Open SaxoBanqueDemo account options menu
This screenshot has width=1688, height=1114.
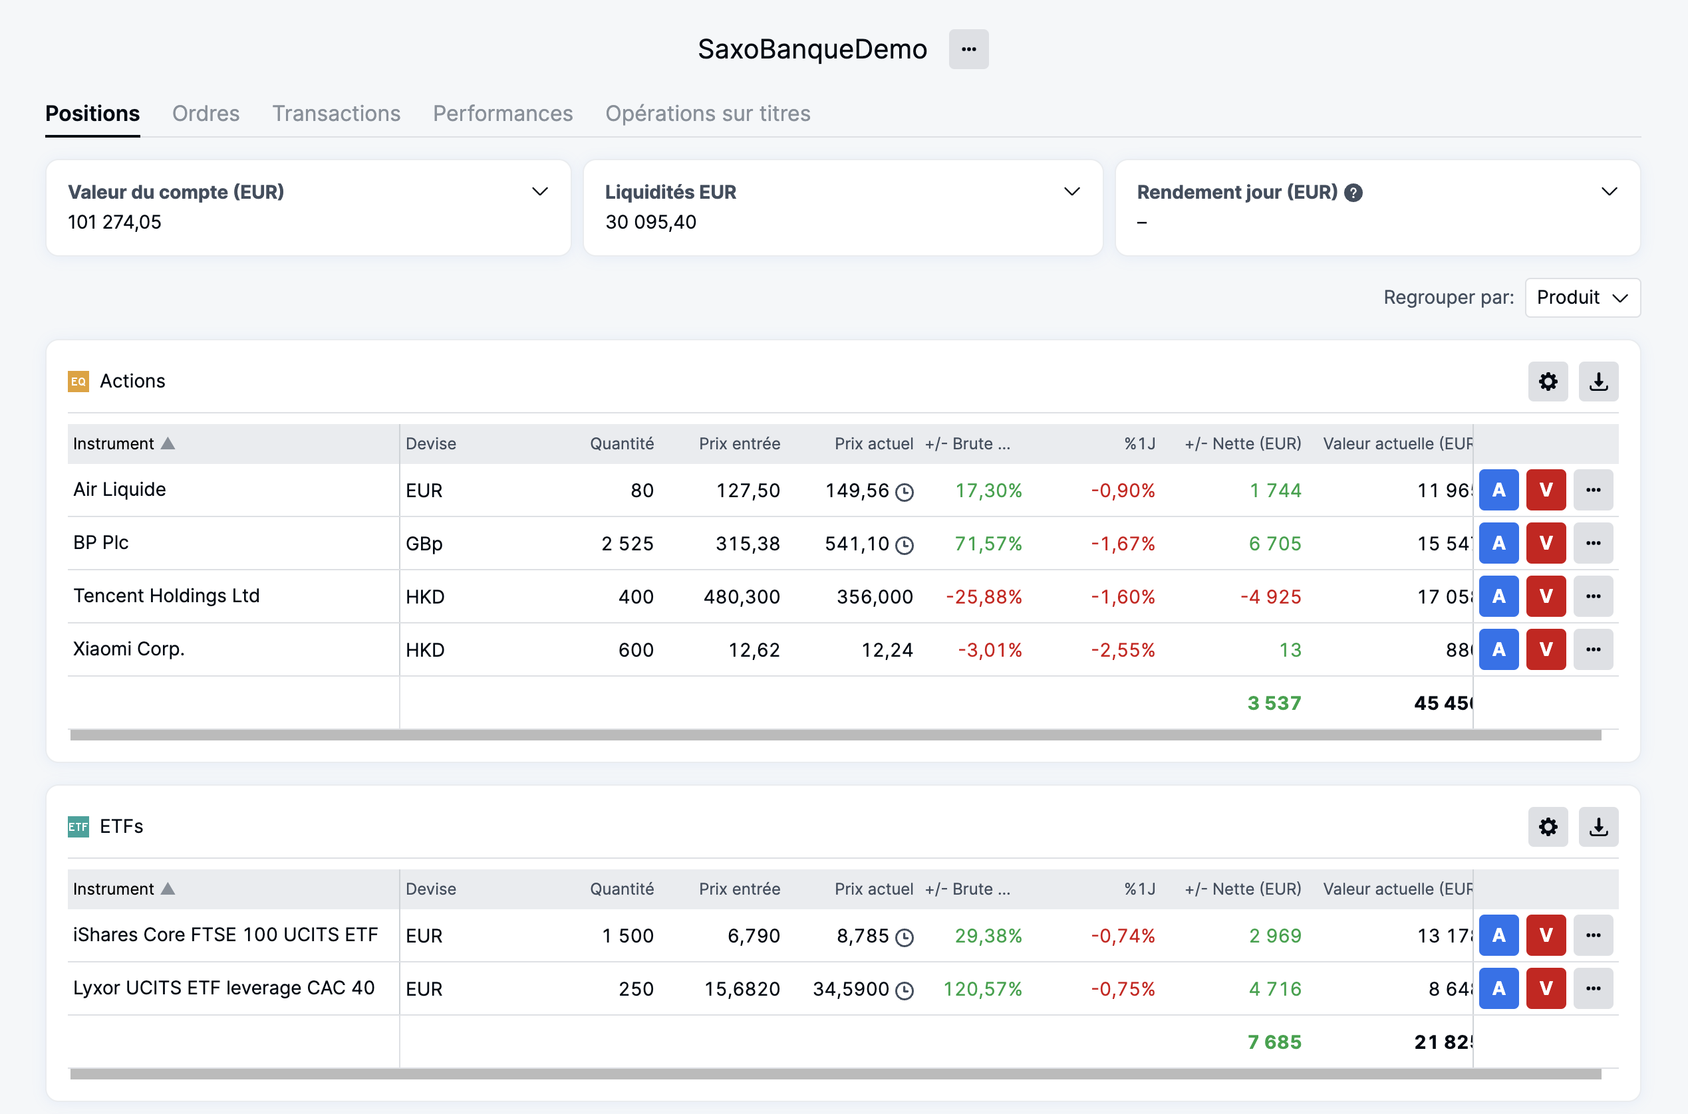click(x=968, y=49)
